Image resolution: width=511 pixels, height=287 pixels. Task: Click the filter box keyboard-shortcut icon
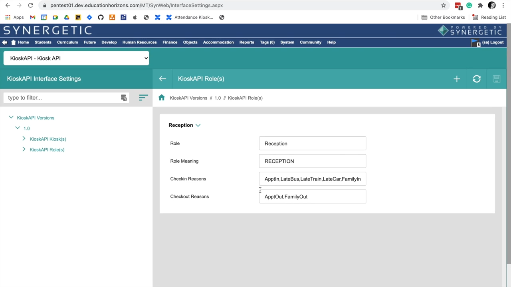coord(124,98)
